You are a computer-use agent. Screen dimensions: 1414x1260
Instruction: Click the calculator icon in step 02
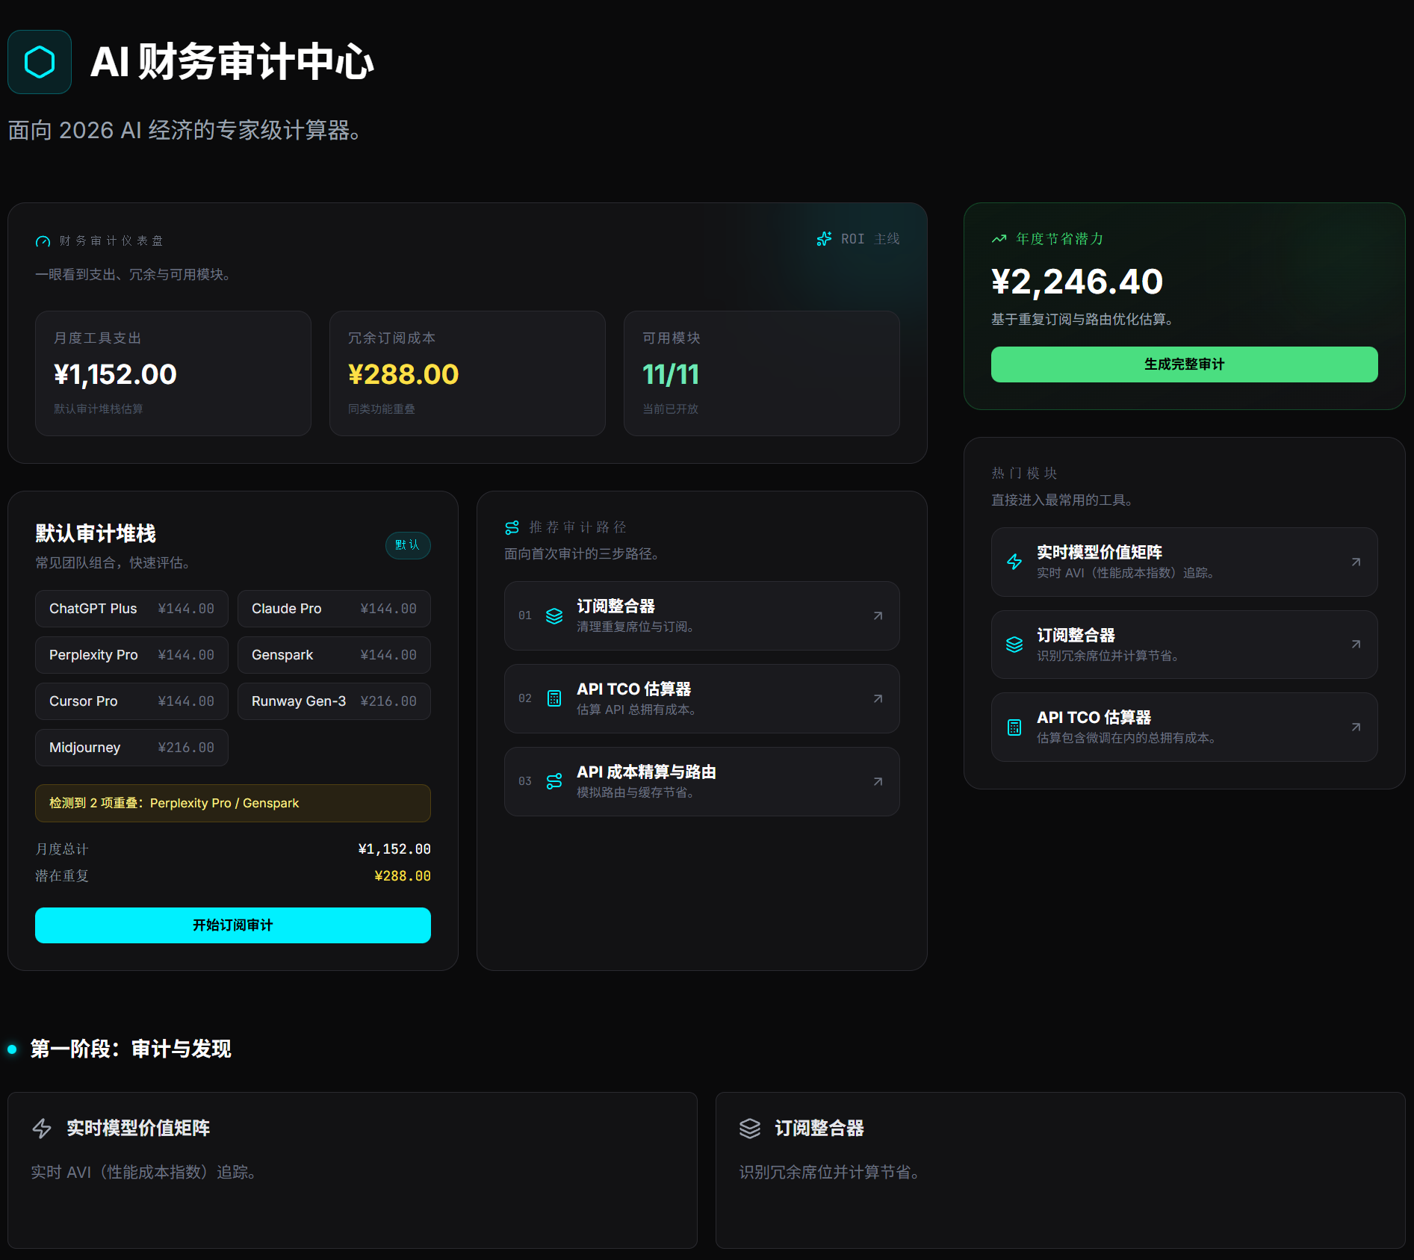pos(554,698)
